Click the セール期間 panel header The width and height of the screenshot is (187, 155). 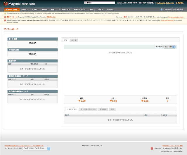[x=32, y=39]
